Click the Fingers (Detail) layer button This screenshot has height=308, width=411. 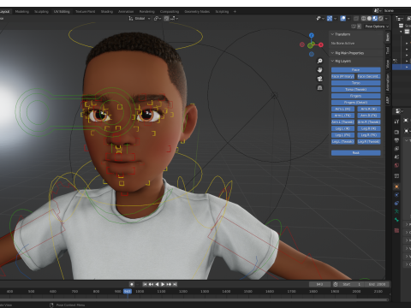[356, 103]
